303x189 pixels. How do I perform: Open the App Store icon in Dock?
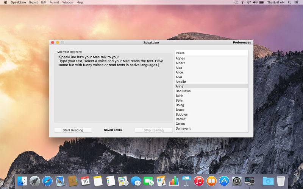(224, 181)
